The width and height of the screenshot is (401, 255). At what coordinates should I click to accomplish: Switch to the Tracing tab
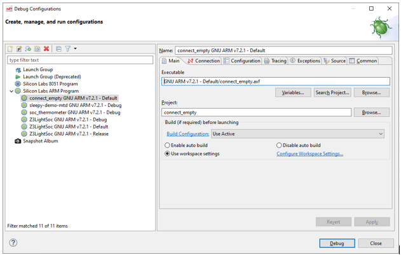click(x=275, y=61)
